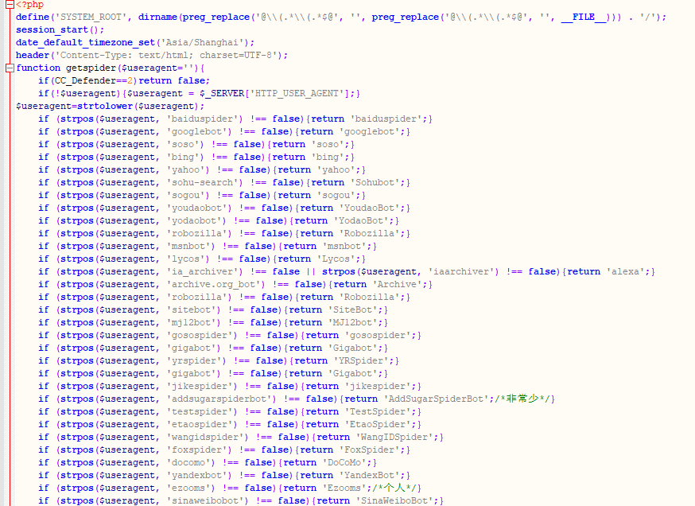Click the returned 'googlebot' string

tap(370, 132)
